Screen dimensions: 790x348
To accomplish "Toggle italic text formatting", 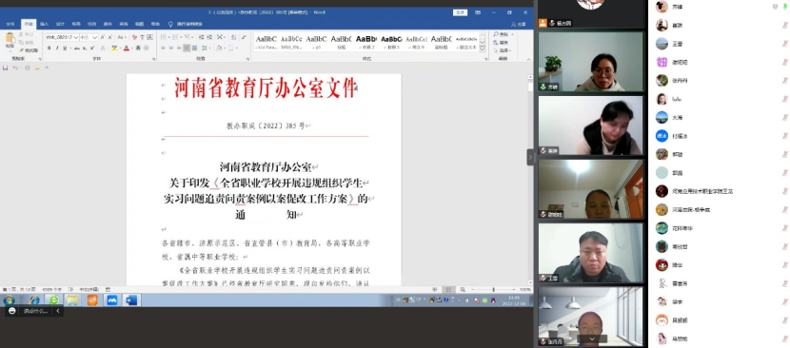I will click(x=57, y=48).
